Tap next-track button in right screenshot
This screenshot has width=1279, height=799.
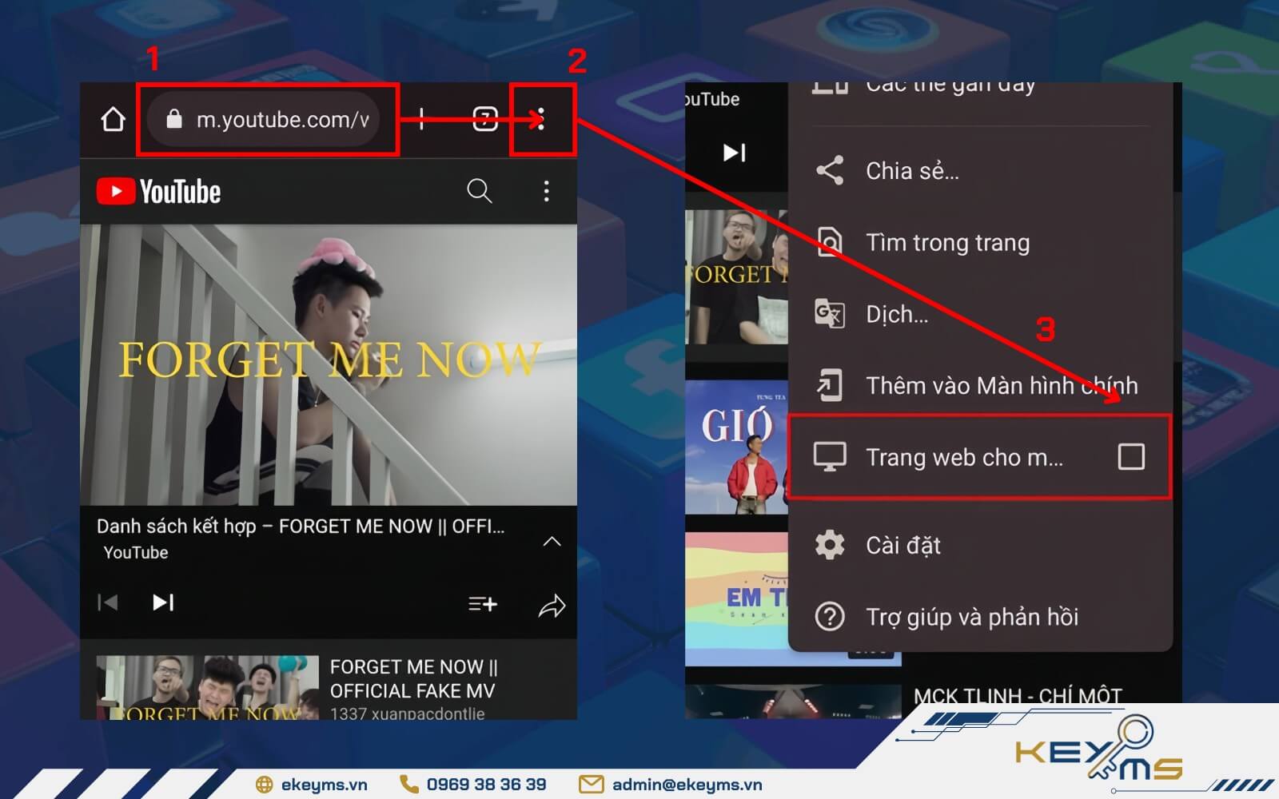pos(734,153)
